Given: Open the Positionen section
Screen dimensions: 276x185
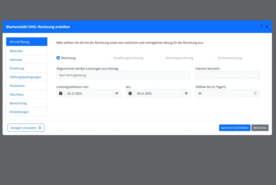Looking at the screenshot, I should [x=27, y=86].
